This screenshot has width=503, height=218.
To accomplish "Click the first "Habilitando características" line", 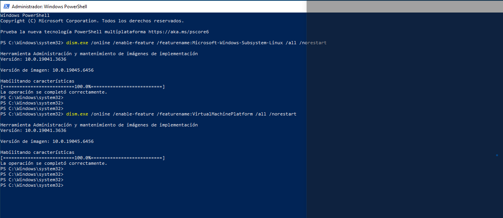I will (37, 81).
